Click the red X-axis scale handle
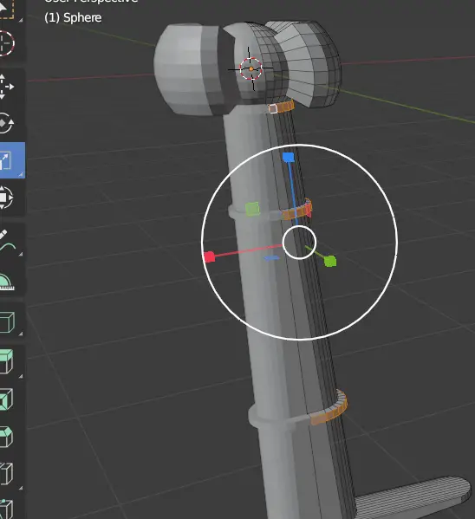 (x=210, y=256)
